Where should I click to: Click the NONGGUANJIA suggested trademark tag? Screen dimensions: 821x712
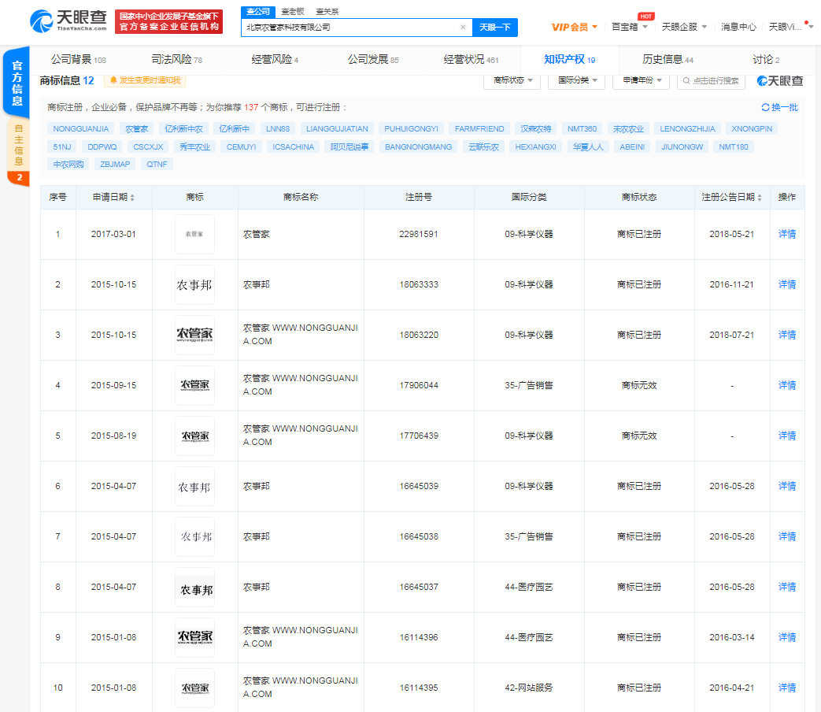tap(80, 129)
